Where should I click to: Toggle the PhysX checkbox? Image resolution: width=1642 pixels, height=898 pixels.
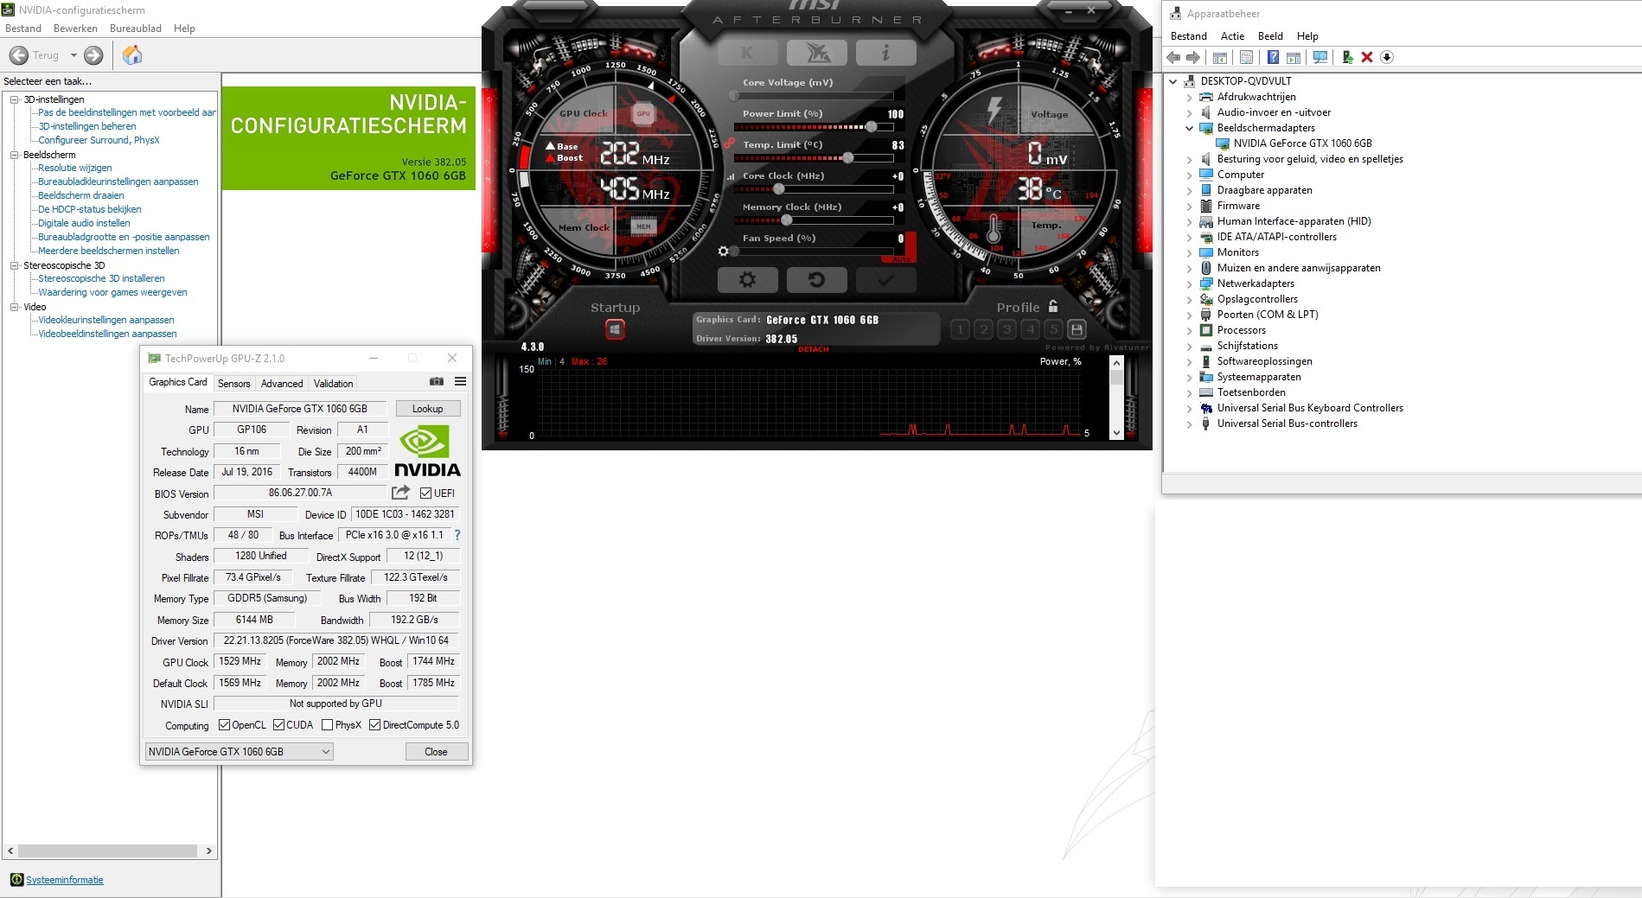pos(328,725)
